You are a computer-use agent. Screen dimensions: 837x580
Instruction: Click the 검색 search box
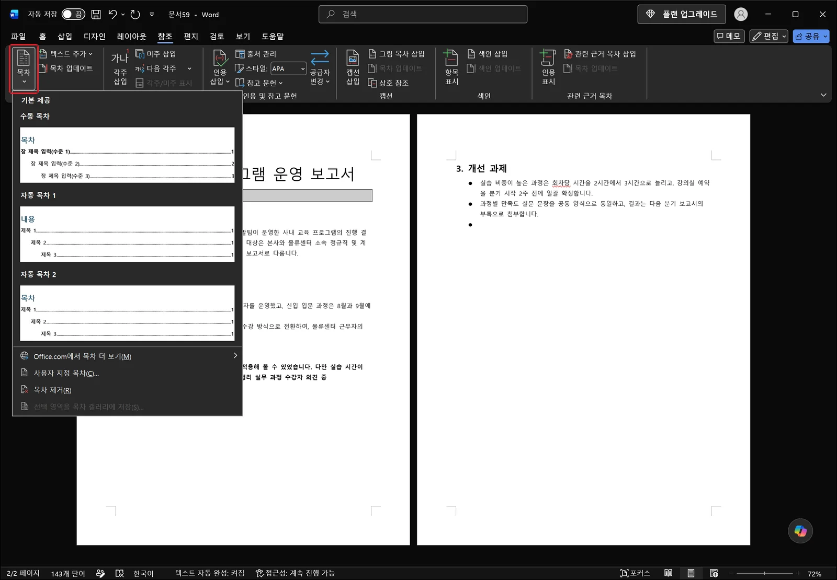coord(423,14)
